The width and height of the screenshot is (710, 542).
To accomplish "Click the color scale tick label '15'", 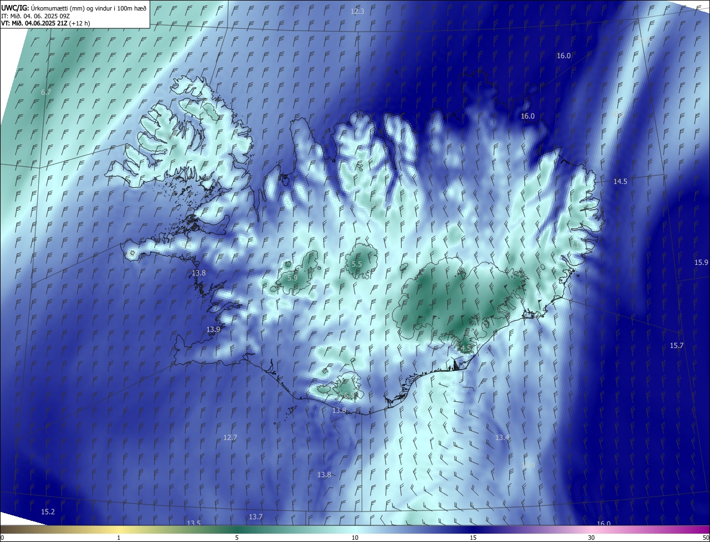I will pos(473,538).
